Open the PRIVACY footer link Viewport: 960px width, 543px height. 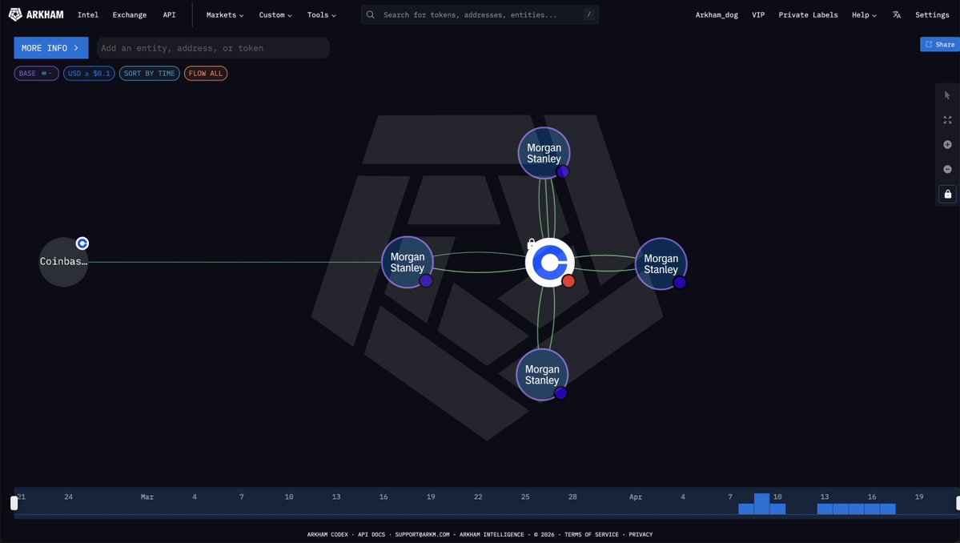tap(641, 534)
